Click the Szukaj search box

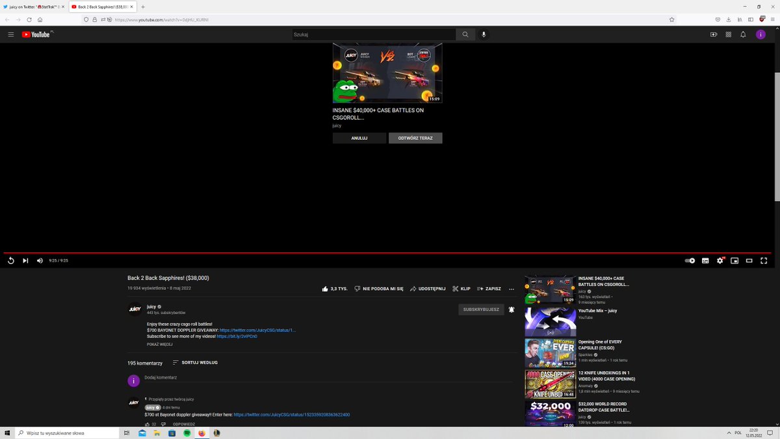374,34
